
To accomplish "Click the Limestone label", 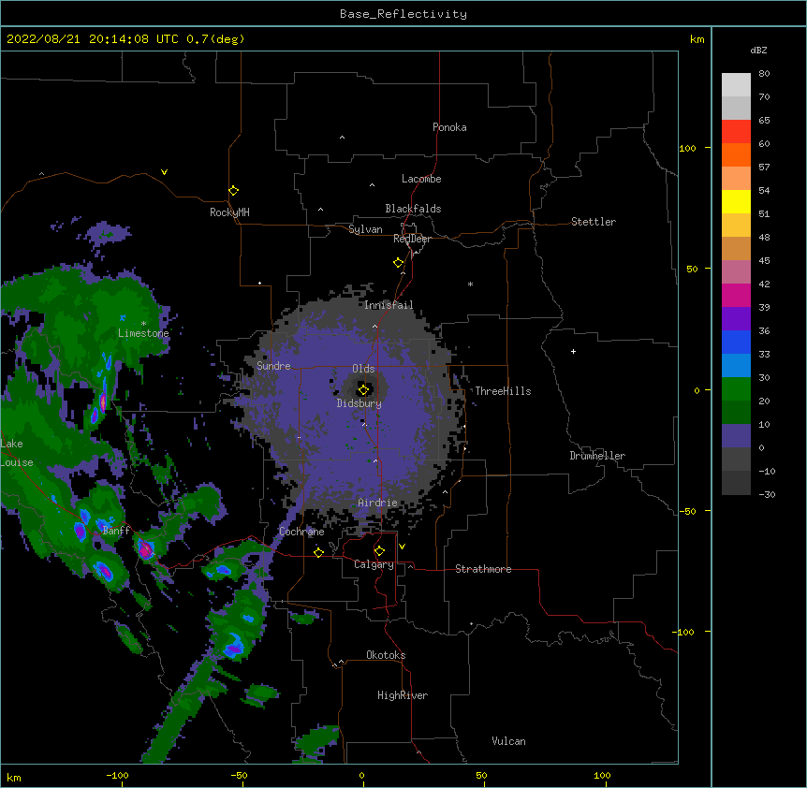I will click(143, 333).
